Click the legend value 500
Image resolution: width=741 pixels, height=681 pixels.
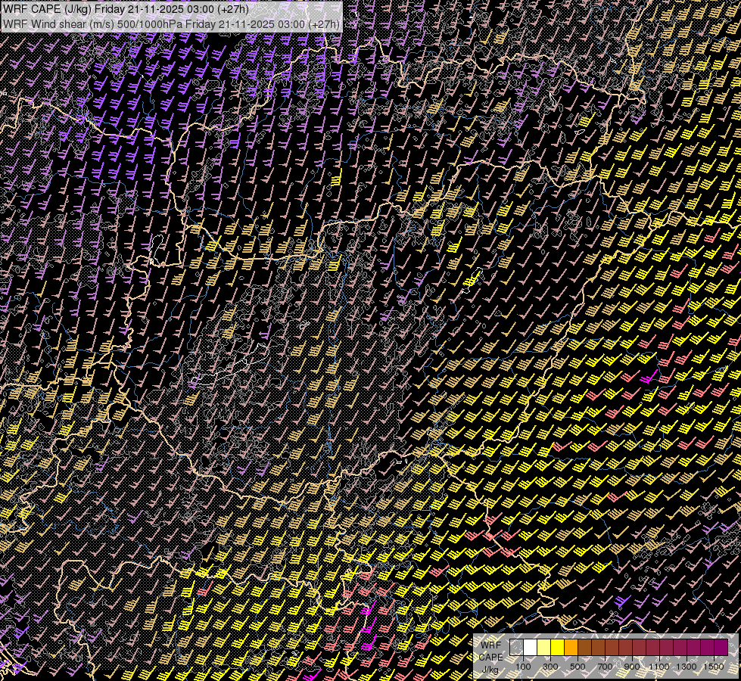pos(578,667)
